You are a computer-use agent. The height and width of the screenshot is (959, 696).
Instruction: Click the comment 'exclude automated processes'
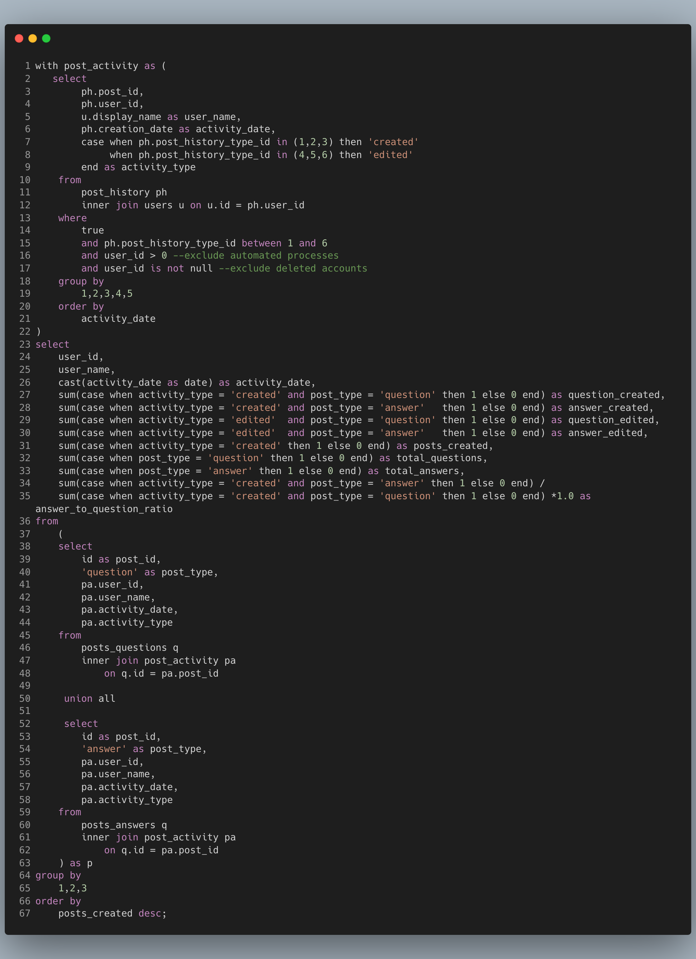coord(256,256)
